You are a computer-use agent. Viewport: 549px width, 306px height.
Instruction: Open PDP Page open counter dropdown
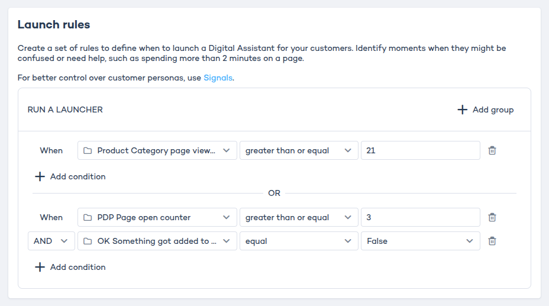[157, 217]
